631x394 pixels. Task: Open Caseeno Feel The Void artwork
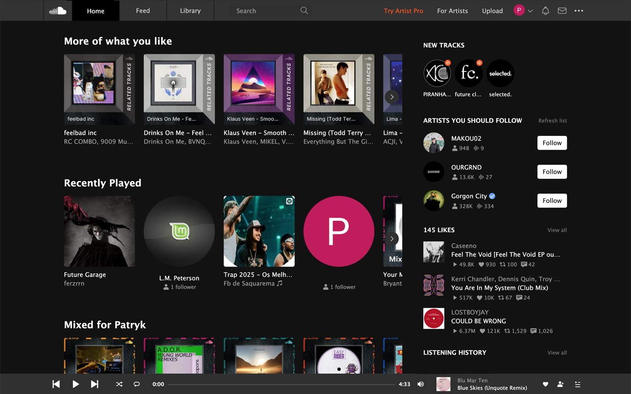434,252
